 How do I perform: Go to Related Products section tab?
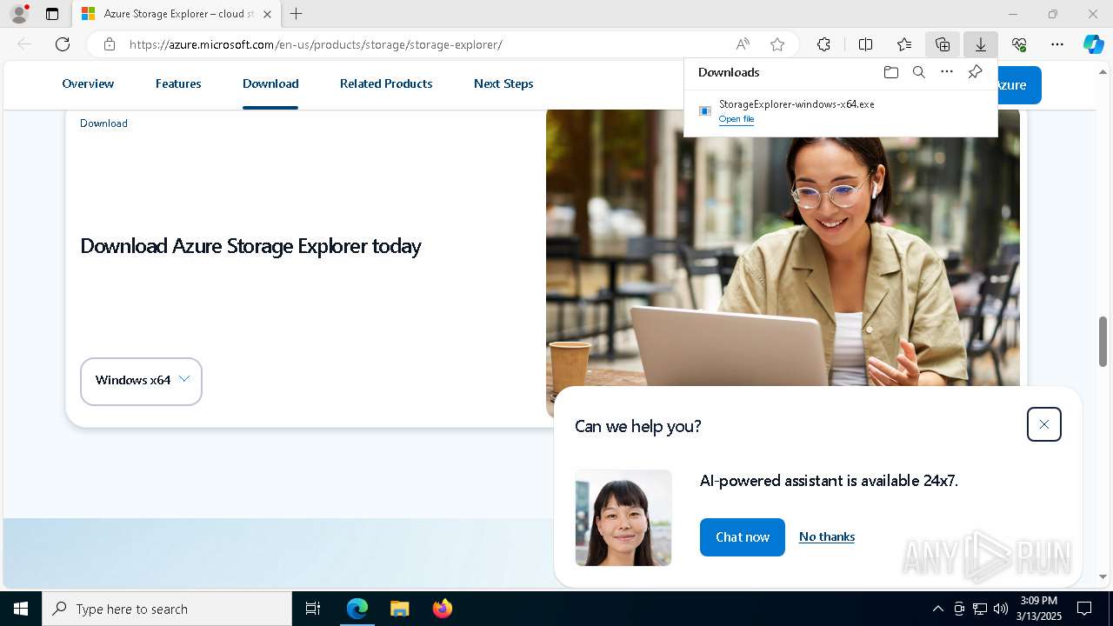tap(386, 83)
